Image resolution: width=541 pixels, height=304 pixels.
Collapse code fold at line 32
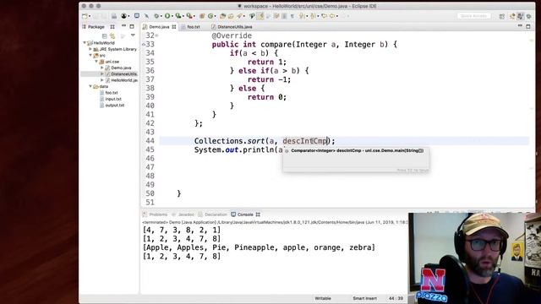pos(156,35)
